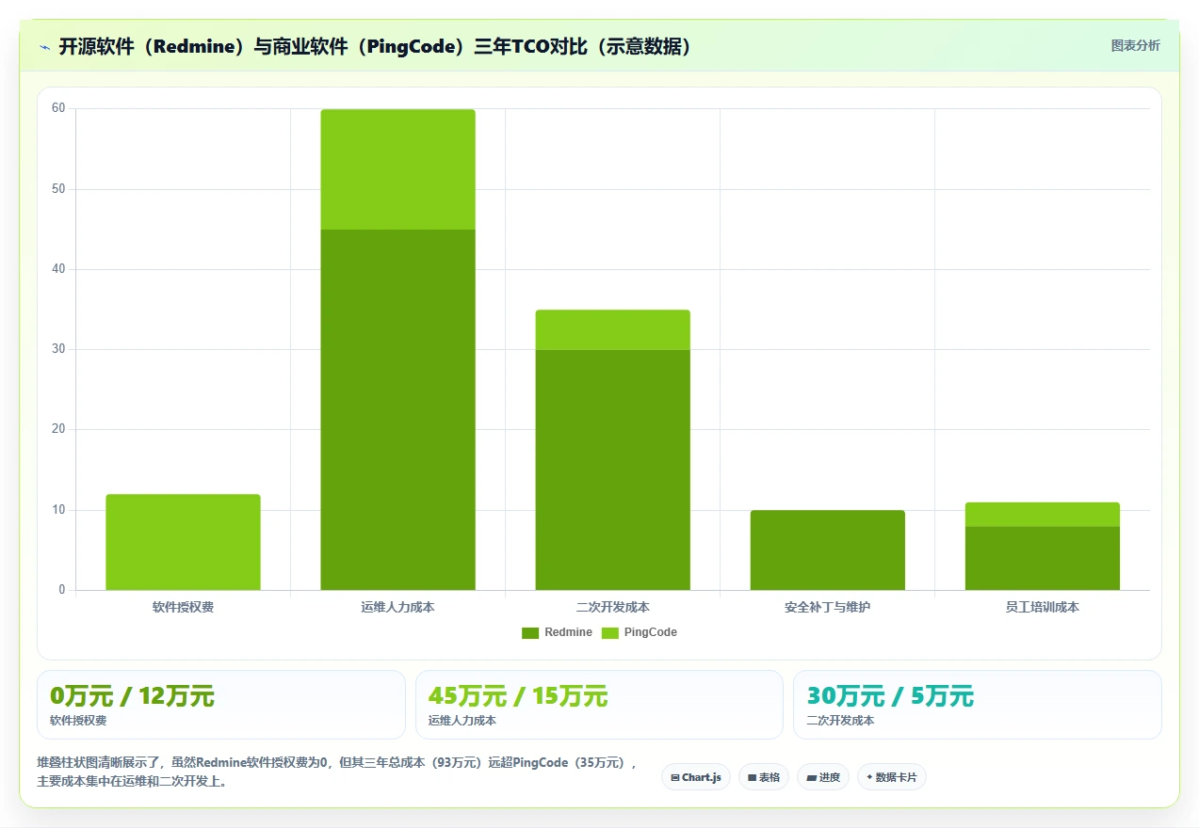The height and width of the screenshot is (828, 1199).
Task: Click the 软件授权费 card caption
Action: [78, 721]
